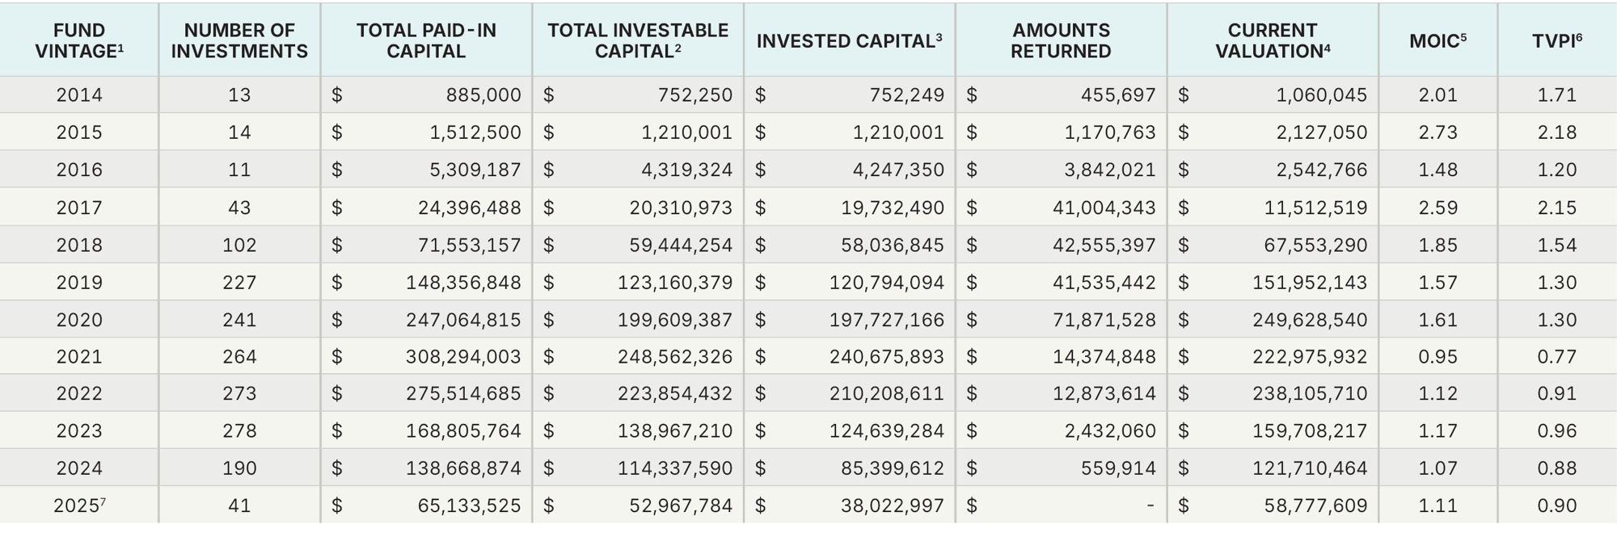Viewport: 1617px width, 533px height.
Task: Click the paid-in capital value 308,294,003
Action: [x=463, y=356]
